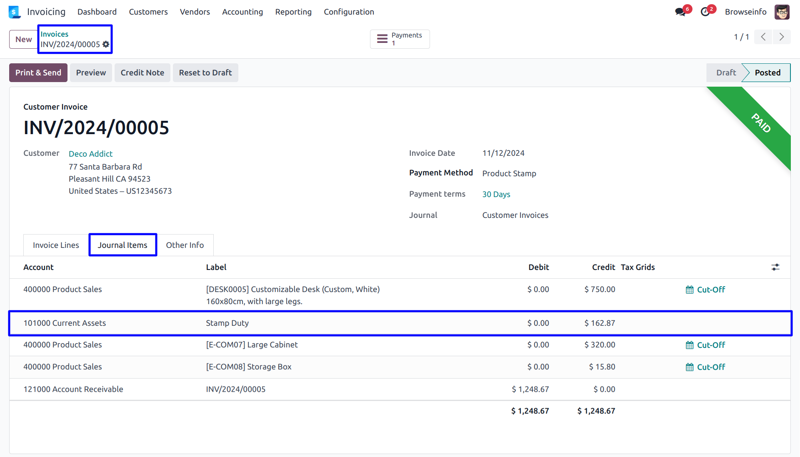Open the Configuration menu
Image resolution: width=800 pixels, height=457 pixels.
(x=349, y=12)
